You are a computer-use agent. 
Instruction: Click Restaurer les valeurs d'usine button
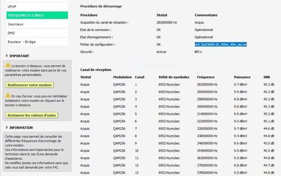tap(32, 115)
